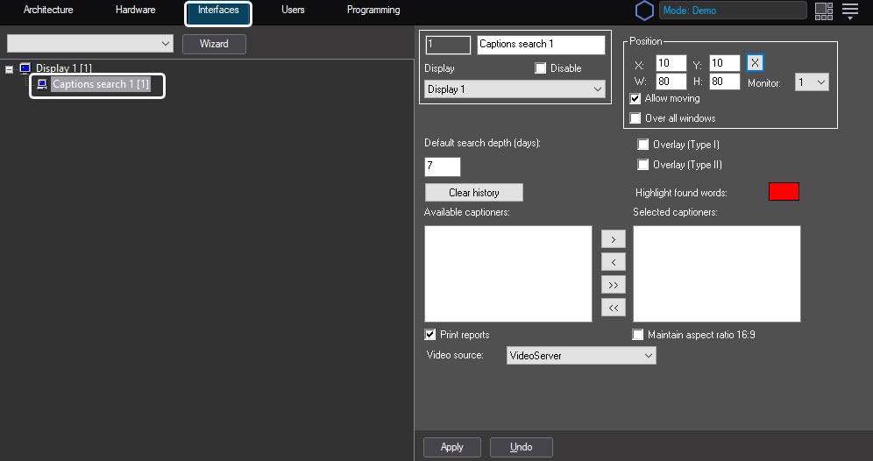Uncheck Allow moving
The width and height of the screenshot is (873, 461).
tap(635, 98)
